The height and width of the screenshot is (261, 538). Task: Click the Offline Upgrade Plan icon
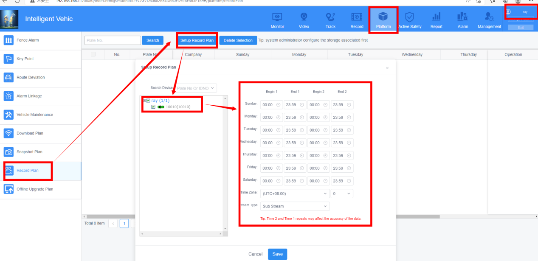[8, 189]
